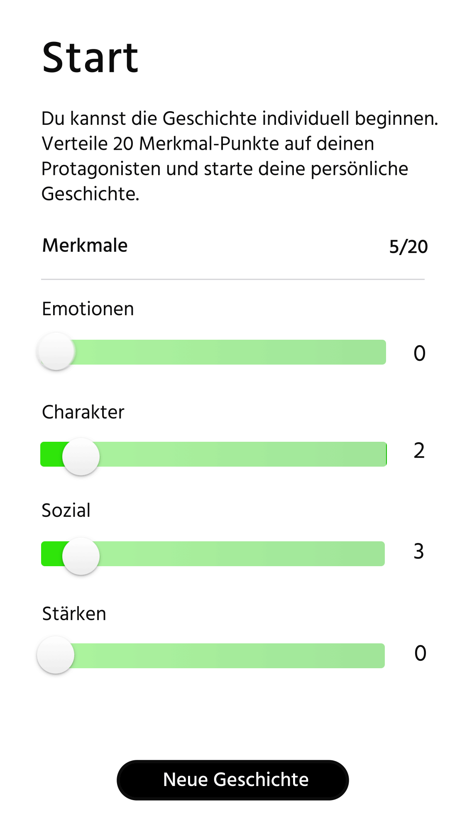Screen dimensions: 467x830
Task: Click the Stärken value number 0
Action: (420, 653)
